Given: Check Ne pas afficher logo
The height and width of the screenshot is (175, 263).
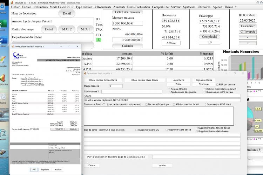Looking at the screenshot, I should (147, 105).
